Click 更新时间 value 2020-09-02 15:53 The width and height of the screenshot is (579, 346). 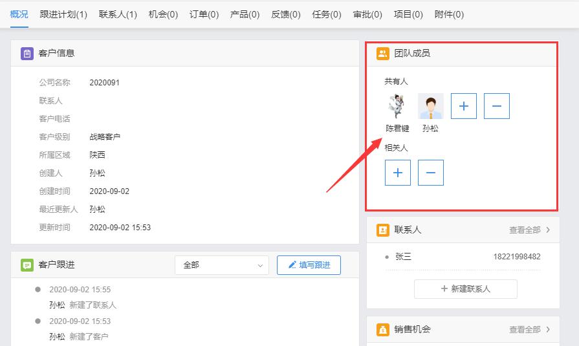[120, 228]
